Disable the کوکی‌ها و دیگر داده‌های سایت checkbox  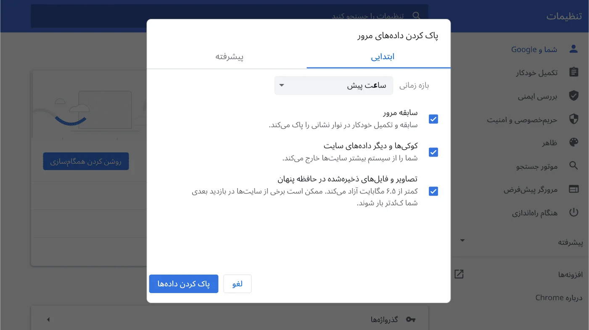coord(433,152)
